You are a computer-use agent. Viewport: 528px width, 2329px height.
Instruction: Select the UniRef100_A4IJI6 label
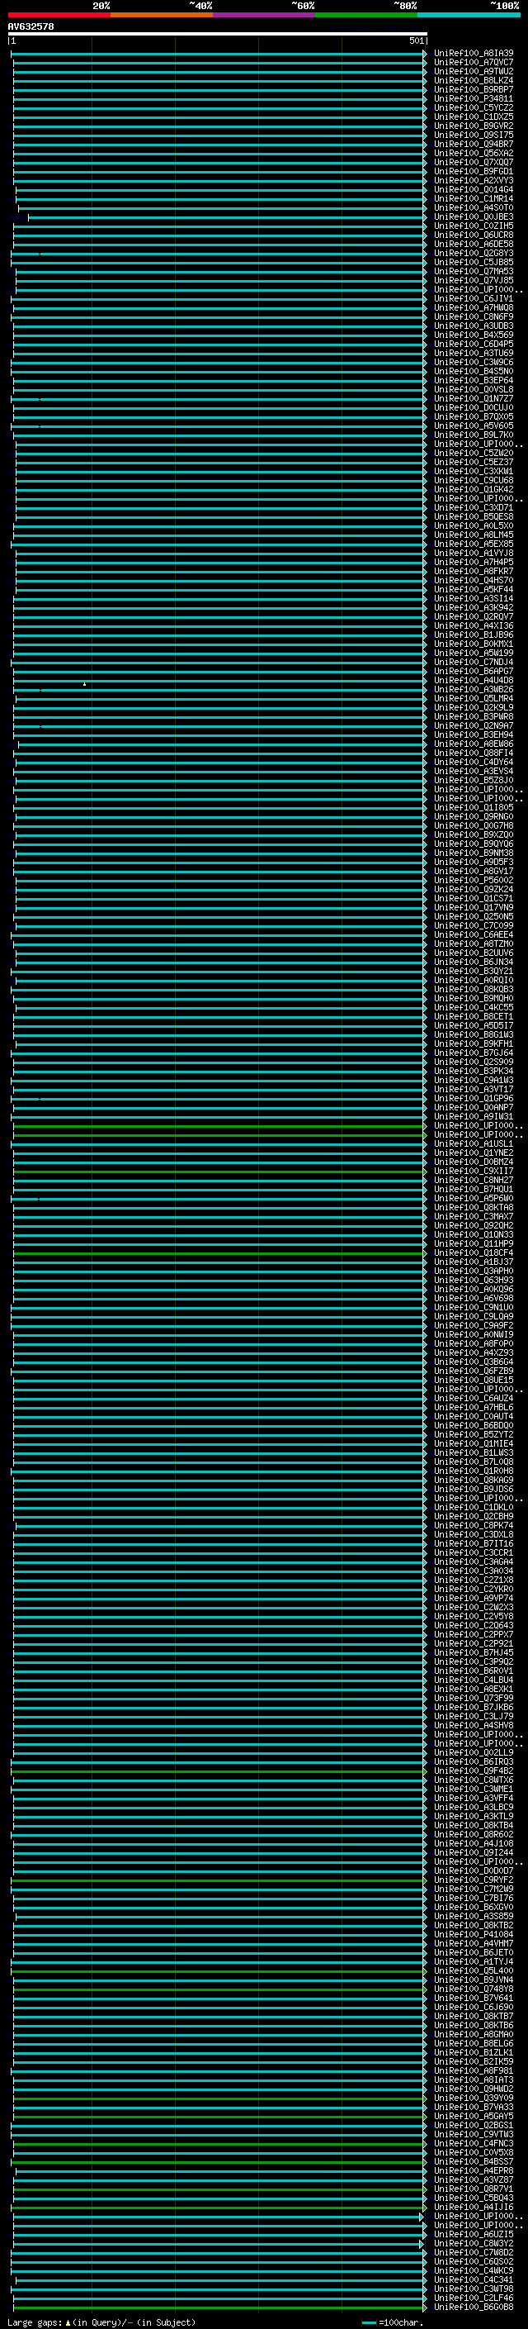click(x=473, y=2207)
